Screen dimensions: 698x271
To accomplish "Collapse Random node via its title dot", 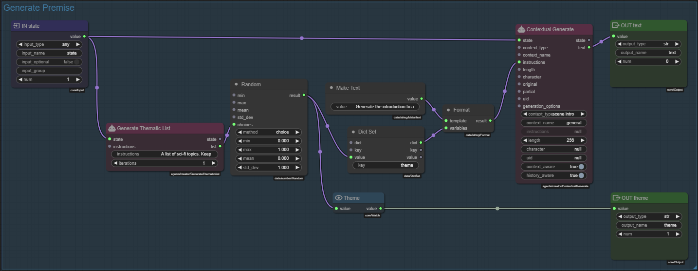I will pyautogui.click(x=236, y=84).
